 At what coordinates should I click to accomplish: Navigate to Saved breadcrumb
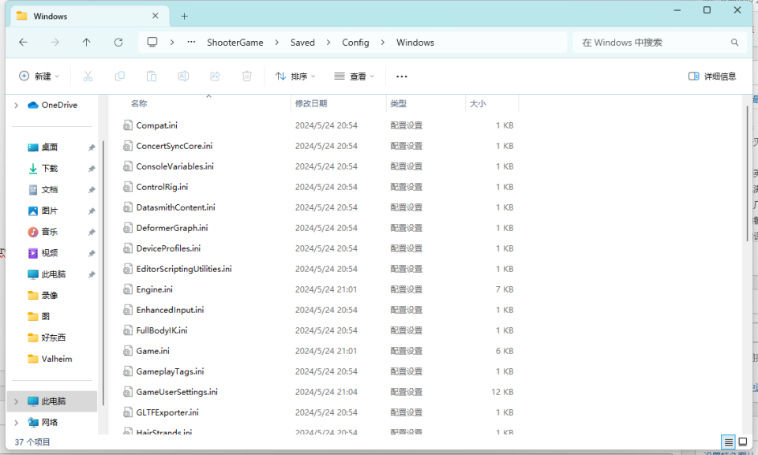coord(302,43)
